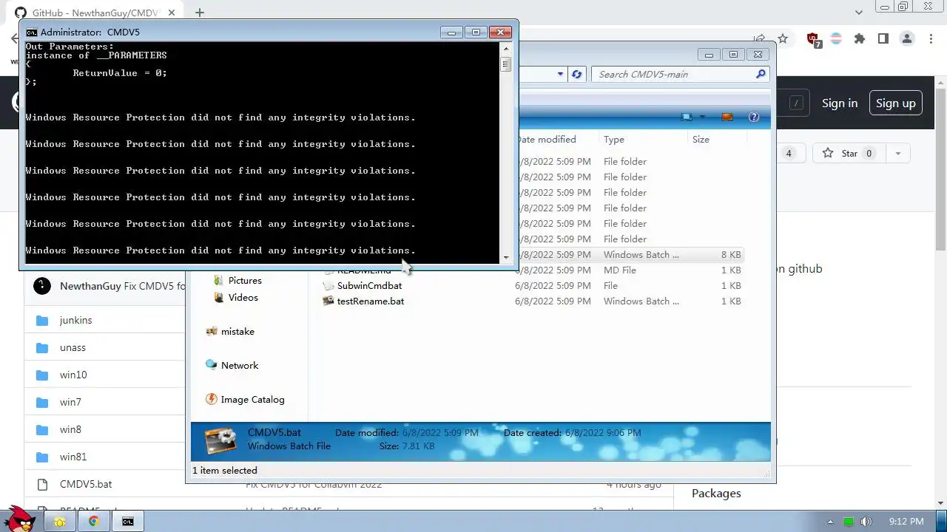Select the SubwinCmdbat file
Screen dimensions: 947x532
point(369,285)
